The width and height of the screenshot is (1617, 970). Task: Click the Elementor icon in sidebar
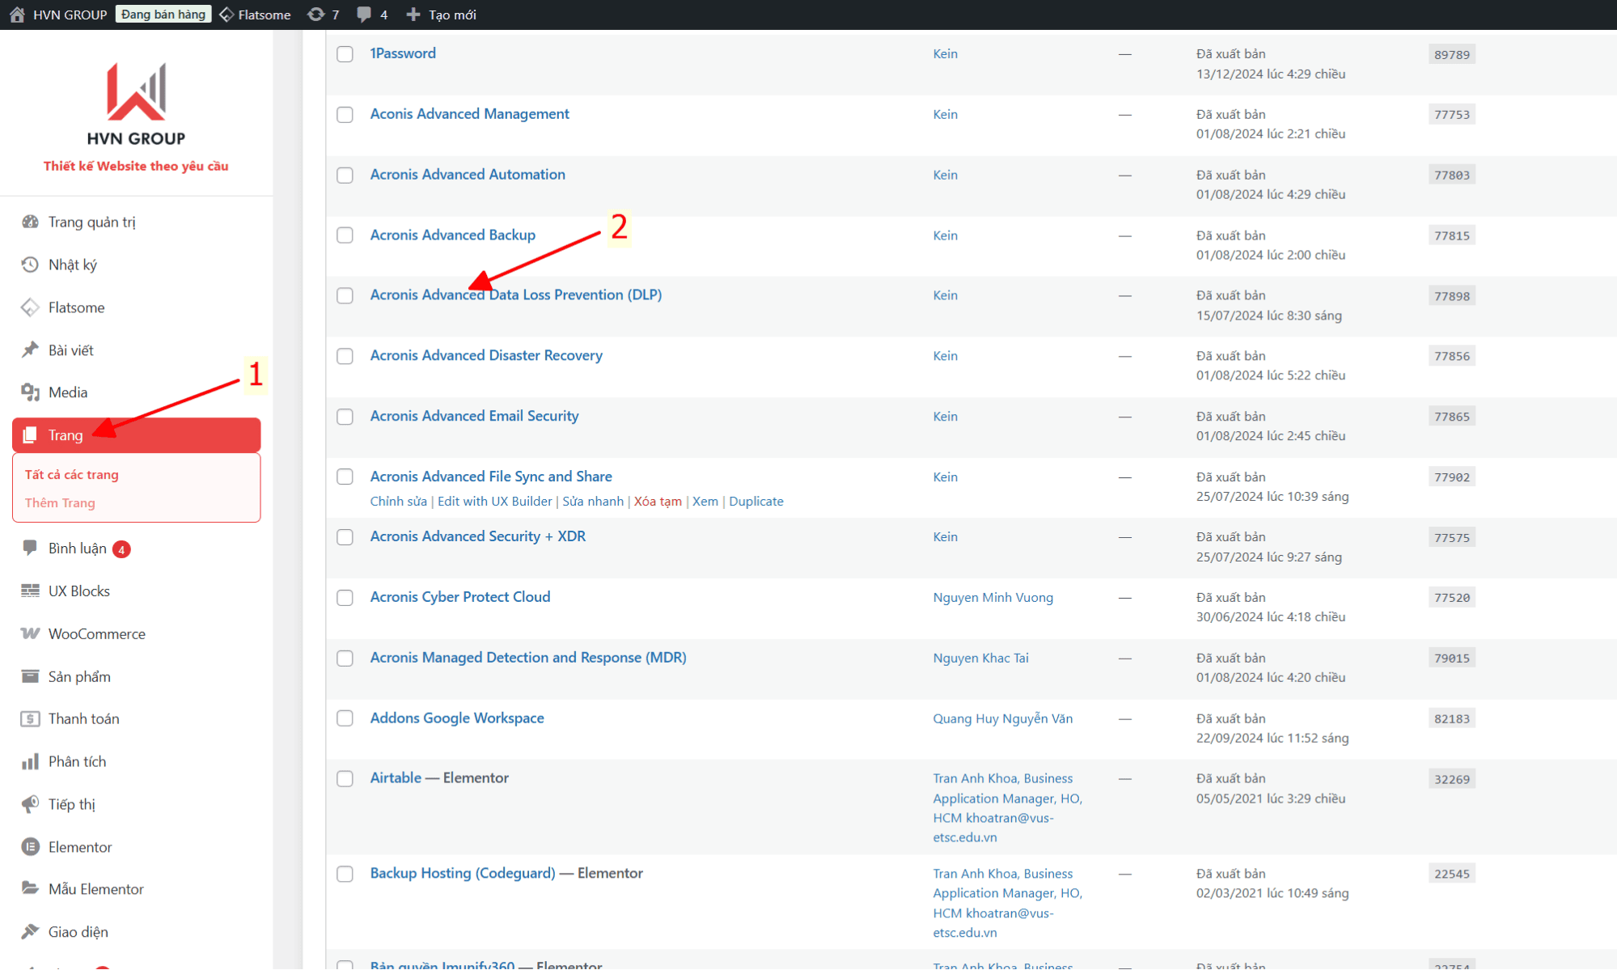[x=30, y=847]
